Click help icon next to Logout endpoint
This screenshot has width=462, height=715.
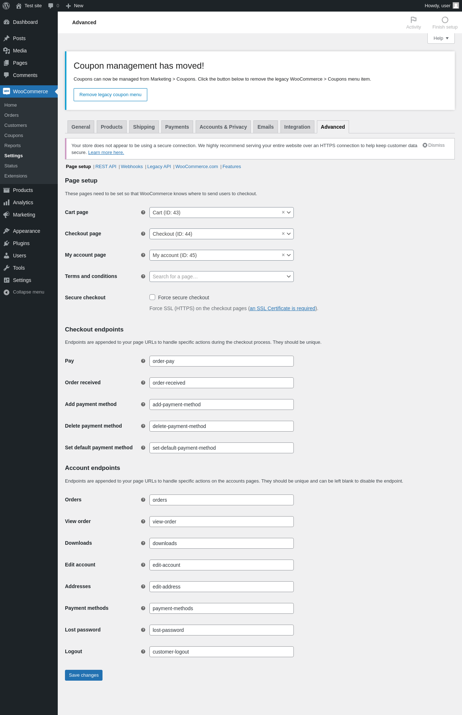tap(143, 652)
